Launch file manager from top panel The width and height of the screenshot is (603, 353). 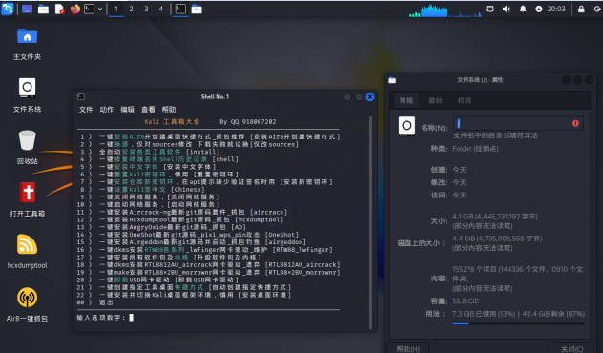point(43,9)
